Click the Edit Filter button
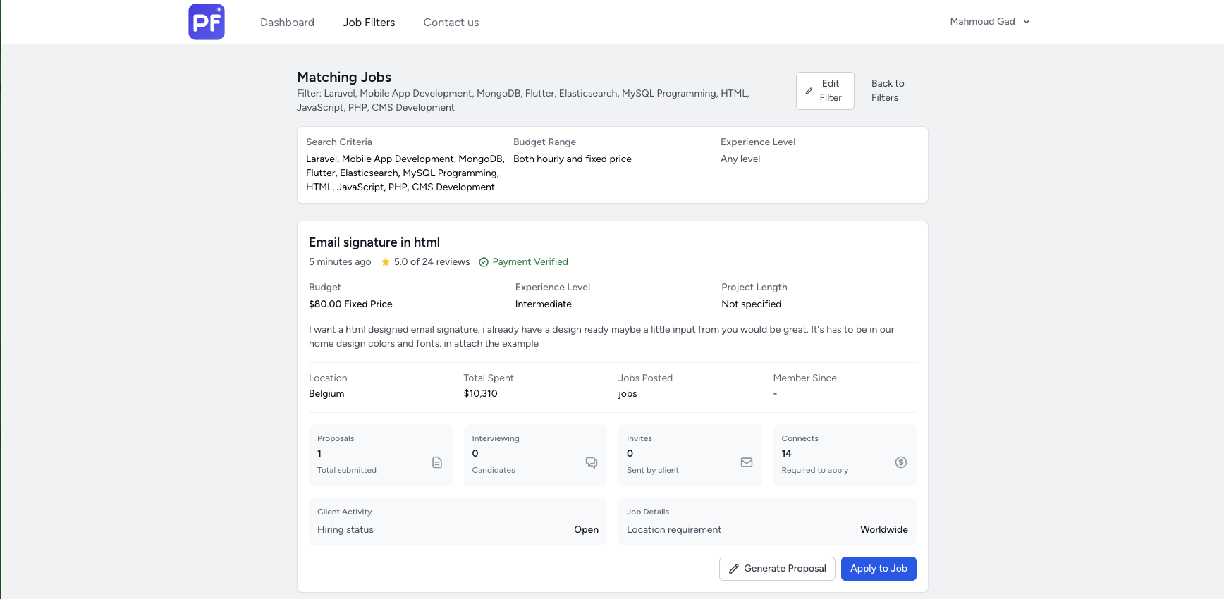 (825, 91)
